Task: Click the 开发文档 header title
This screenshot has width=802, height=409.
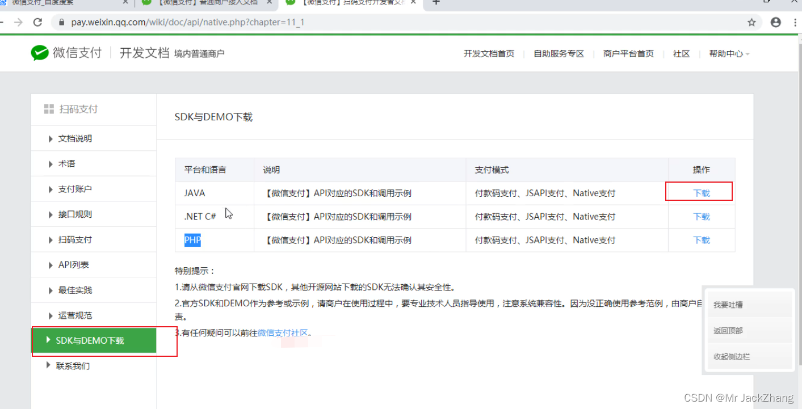Action: point(144,53)
